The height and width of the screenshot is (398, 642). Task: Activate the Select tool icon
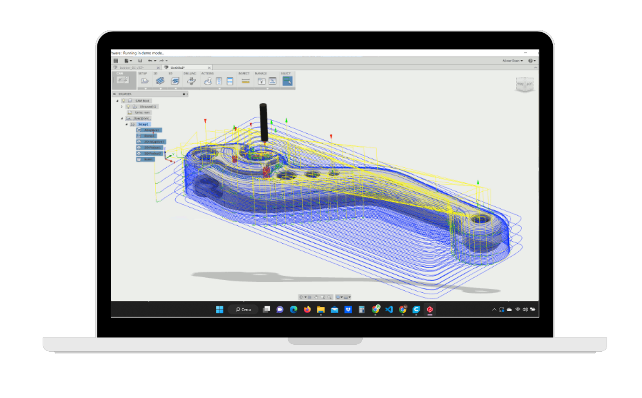(x=287, y=81)
